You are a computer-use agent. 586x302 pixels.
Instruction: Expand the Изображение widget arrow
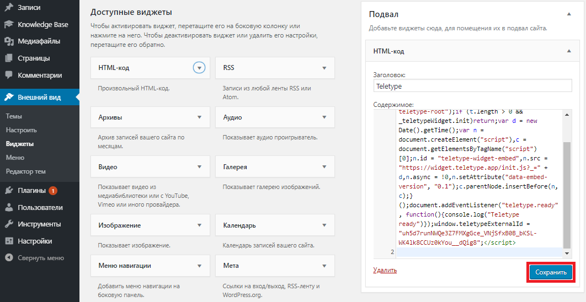pyautogui.click(x=199, y=225)
